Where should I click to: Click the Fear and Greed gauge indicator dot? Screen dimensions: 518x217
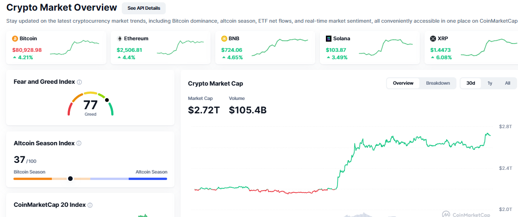(107, 100)
